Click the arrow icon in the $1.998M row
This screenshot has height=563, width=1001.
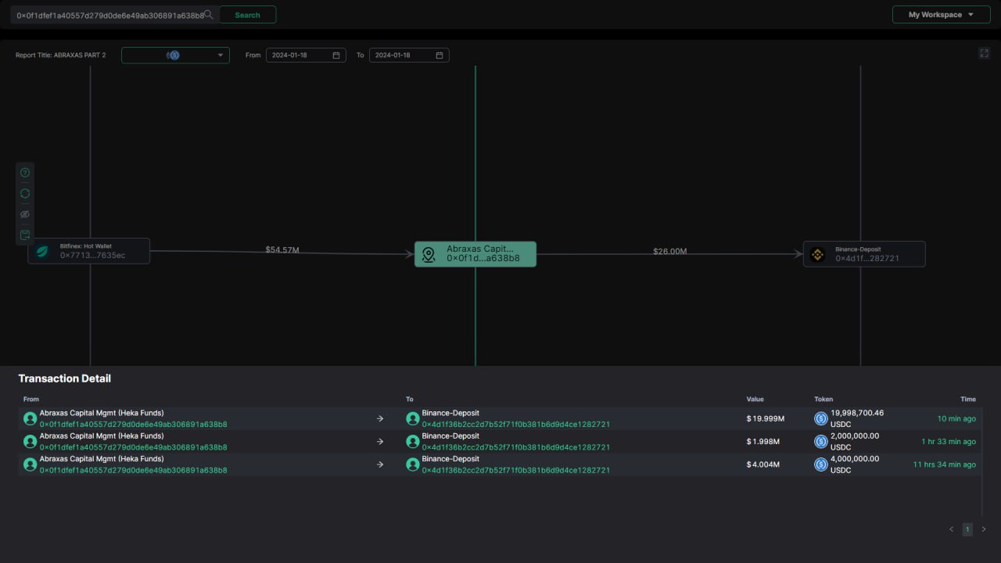(380, 442)
